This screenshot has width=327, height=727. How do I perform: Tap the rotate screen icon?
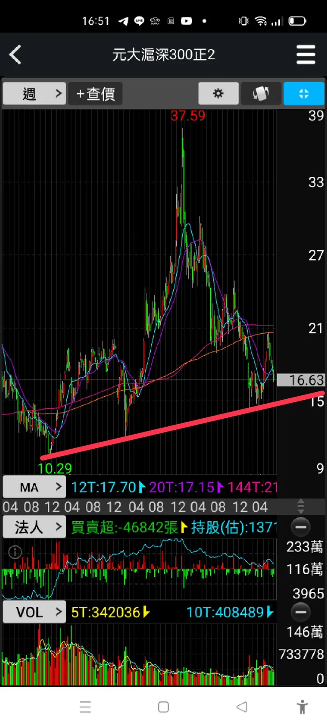[x=261, y=94]
